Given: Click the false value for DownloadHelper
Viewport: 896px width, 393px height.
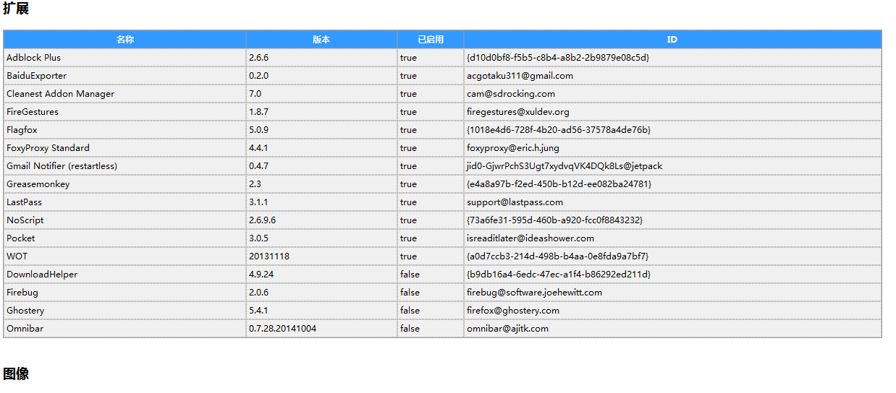Looking at the screenshot, I should pyautogui.click(x=431, y=275).
